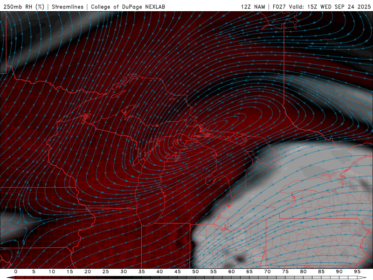Click the colorbar label "90"
This screenshot has height=280, width=373.
coord(339,272)
